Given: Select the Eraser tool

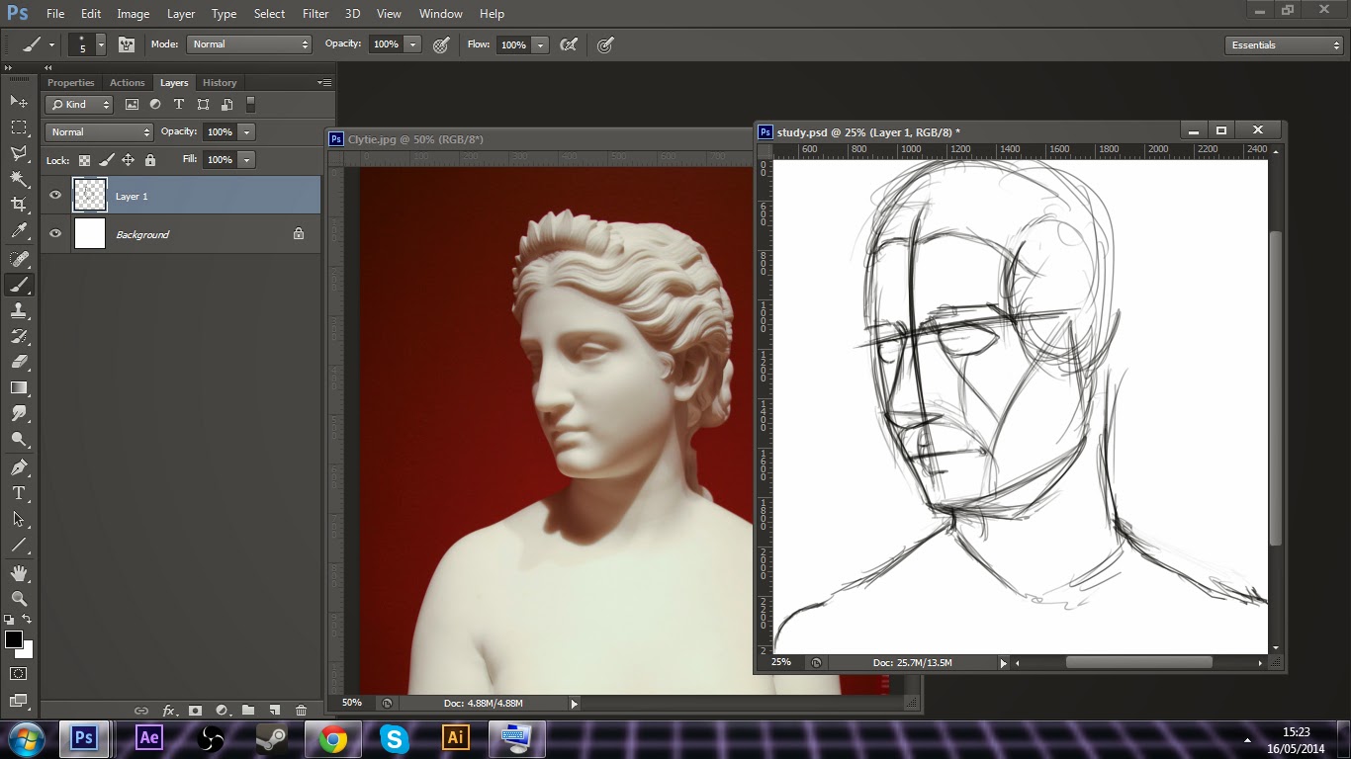Looking at the screenshot, I should tap(19, 362).
